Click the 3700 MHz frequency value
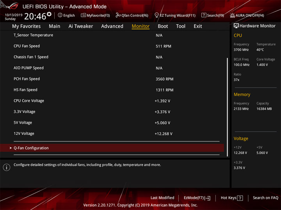 pyautogui.click(x=241, y=50)
